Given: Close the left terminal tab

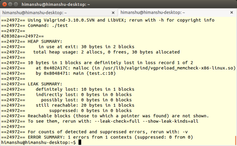Looking at the screenshot, I should 113,13.
